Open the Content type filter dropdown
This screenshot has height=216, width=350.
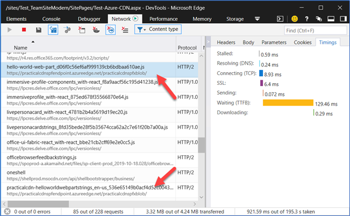(158, 29)
